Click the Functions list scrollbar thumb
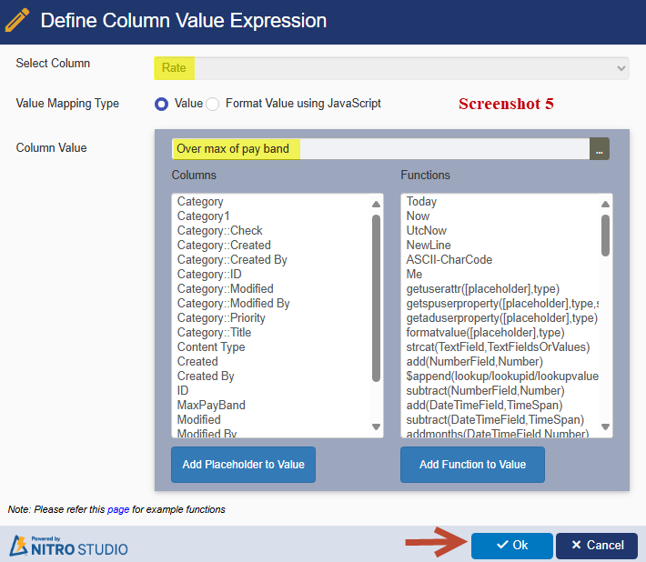 point(605,236)
